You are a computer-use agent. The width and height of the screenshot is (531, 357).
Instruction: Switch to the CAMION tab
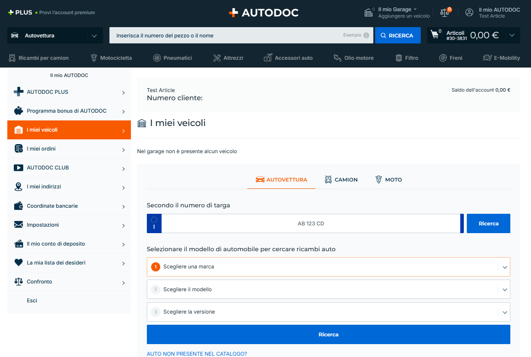(341, 179)
